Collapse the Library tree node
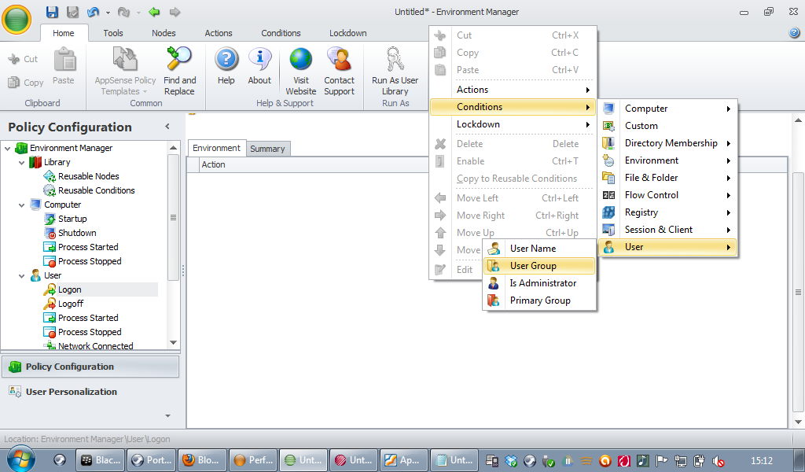The width and height of the screenshot is (805, 472). point(22,162)
